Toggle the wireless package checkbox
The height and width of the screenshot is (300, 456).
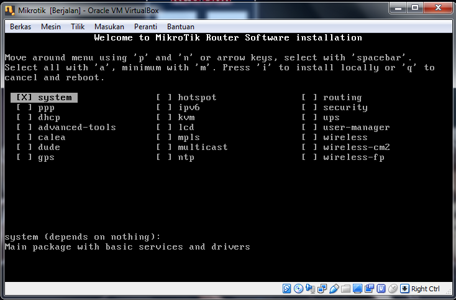pyautogui.click(x=309, y=138)
